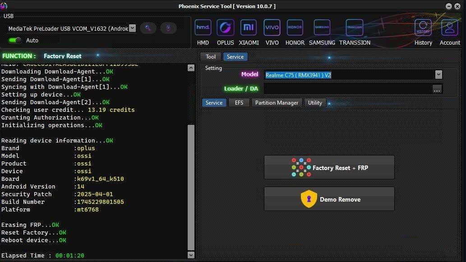Select the HONOR brand icon

295,28
